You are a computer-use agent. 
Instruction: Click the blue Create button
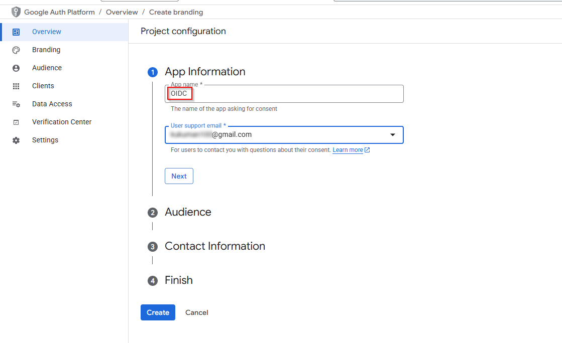tap(158, 312)
